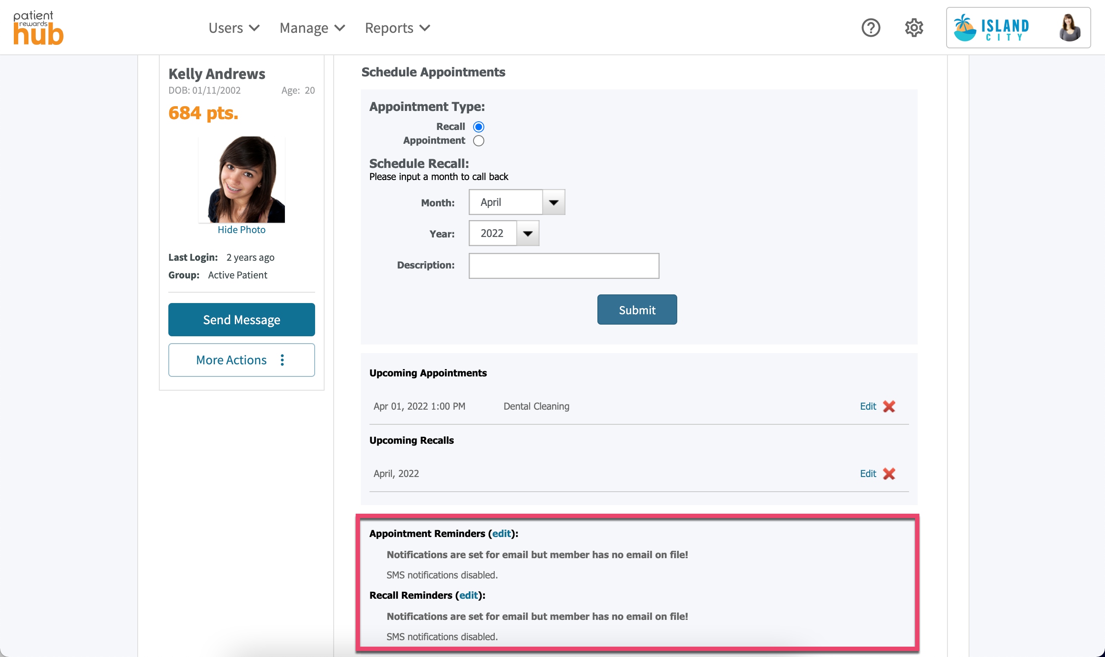Open the Month dropdown showing April
Viewport: 1105px width, 657px height.
[x=517, y=202]
